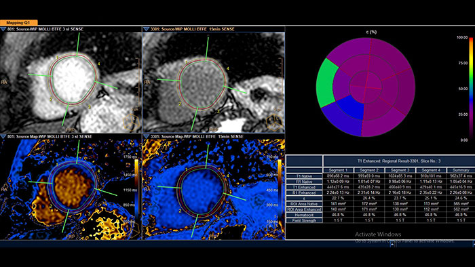Click the 172 mm² ROI Area Native cell
Screen dimensions: 475x267
pos(369,204)
